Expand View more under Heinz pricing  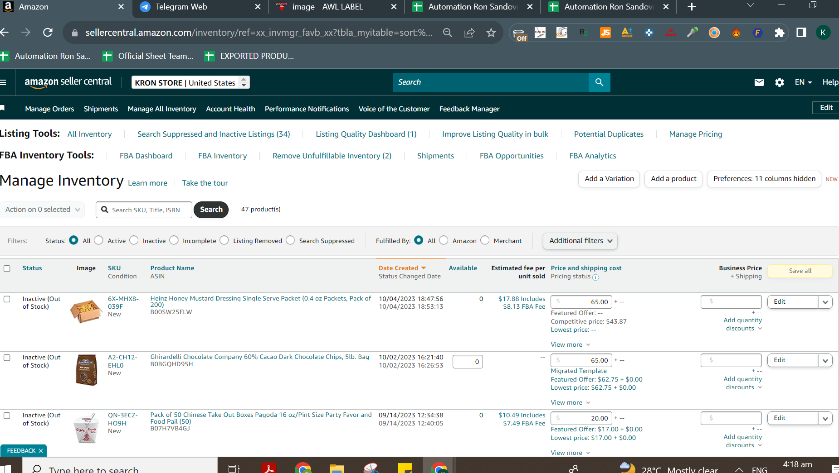pyautogui.click(x=571, y=345)
